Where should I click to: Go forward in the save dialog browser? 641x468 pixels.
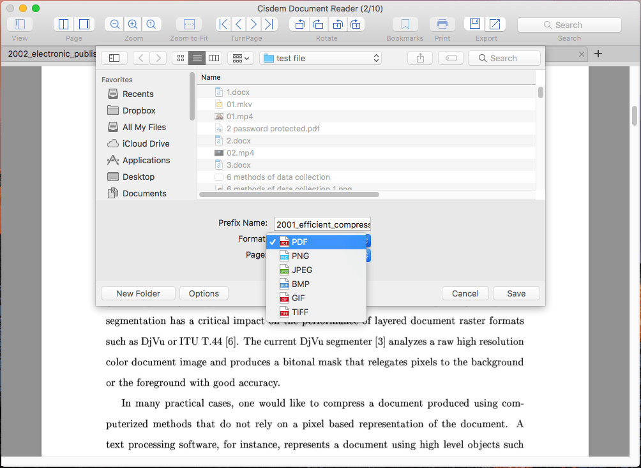tap(158, 58)
